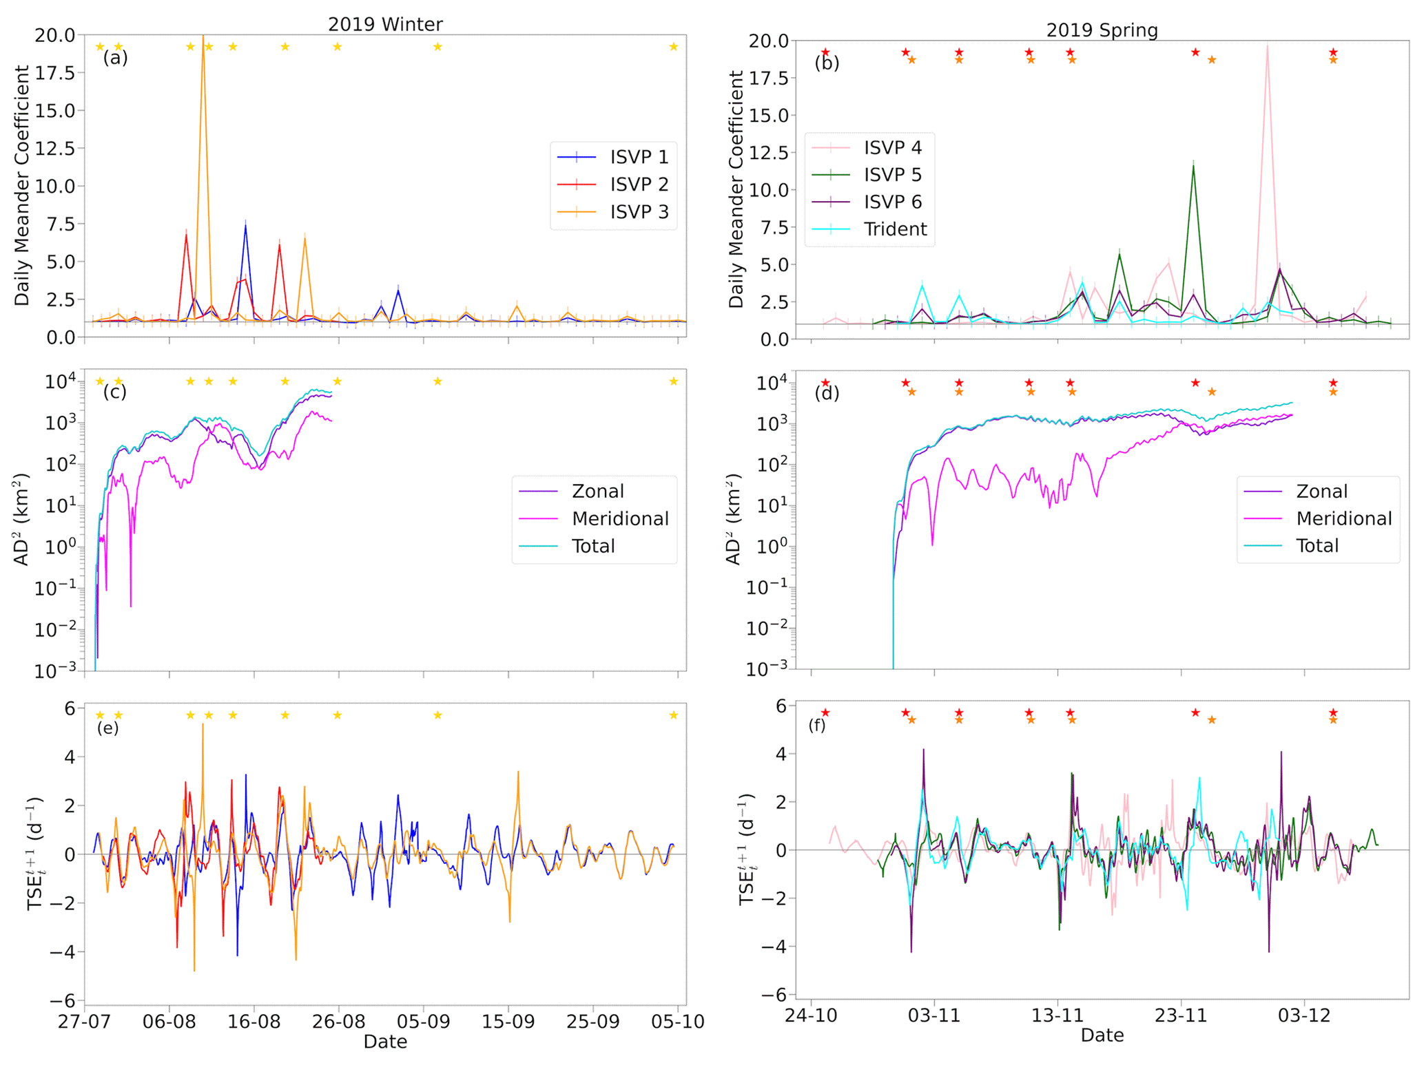Click the rightmost yellow star in panel (a)
1424x1065 pixels.
coord(674,47)
